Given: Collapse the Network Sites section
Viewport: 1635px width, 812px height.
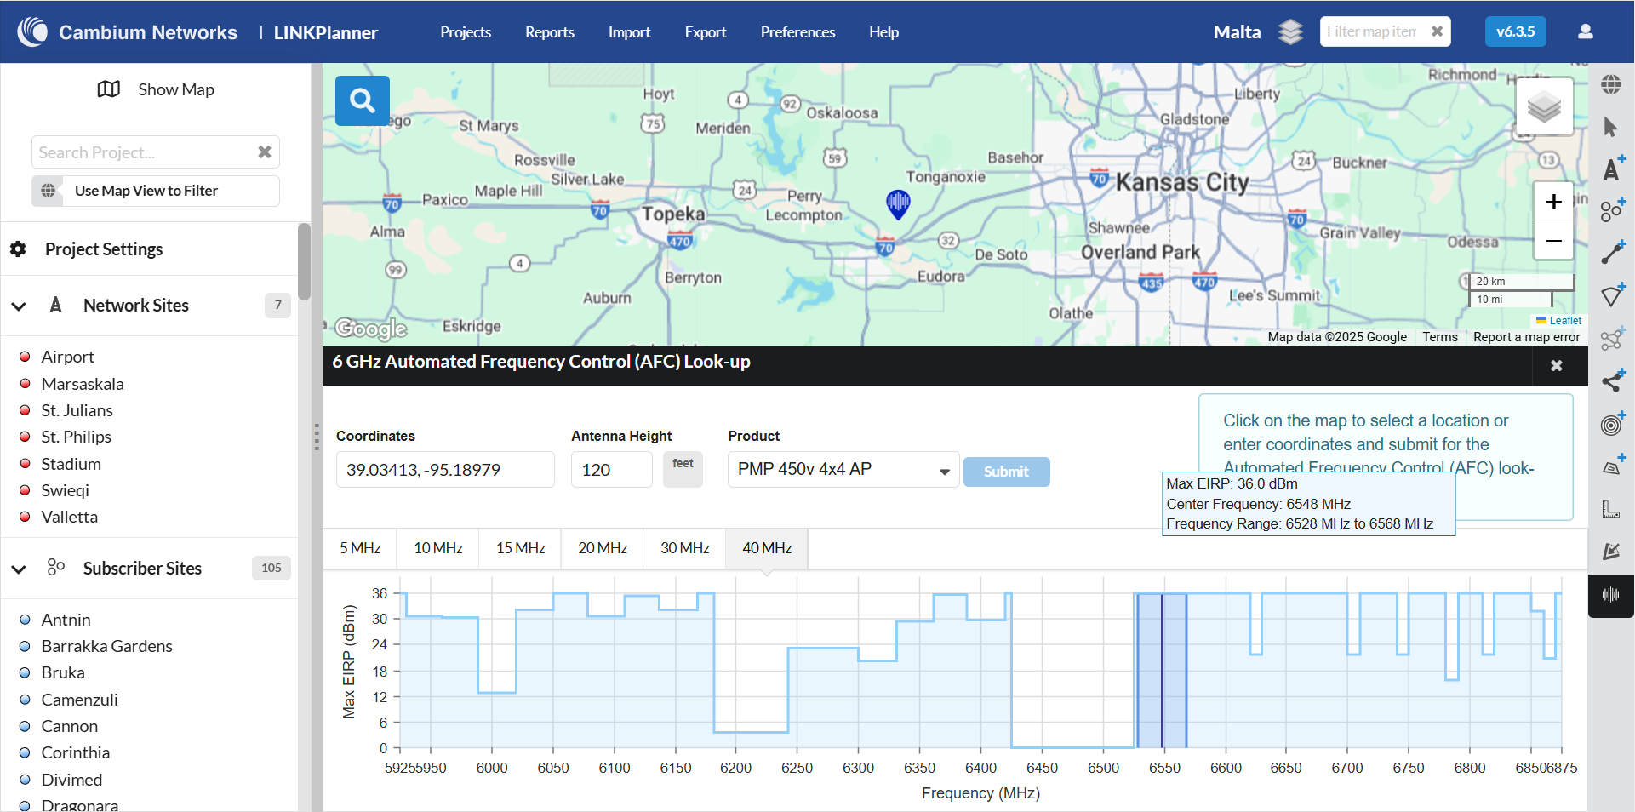Looking at the screenshot, I should pos(19,306).
